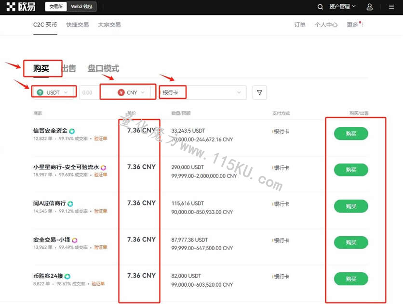Click 购买 button for 闽A诚信商行
The height and width of the screenshot is (304, 403).
coord(351,206)
